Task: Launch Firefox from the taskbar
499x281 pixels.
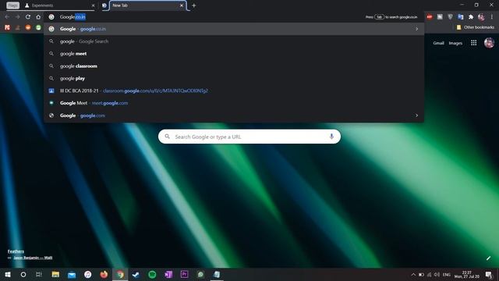Action: [104, 274]
